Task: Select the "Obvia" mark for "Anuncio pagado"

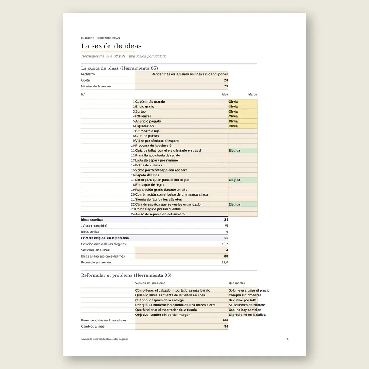Action: pos(243,121)
